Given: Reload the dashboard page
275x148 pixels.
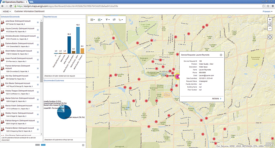Looking at the screenshot, I should 11,6.
